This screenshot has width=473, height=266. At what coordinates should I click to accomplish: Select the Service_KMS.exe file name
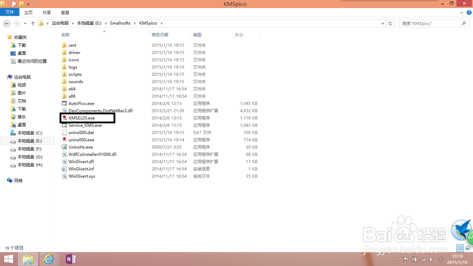coord(85,125)
